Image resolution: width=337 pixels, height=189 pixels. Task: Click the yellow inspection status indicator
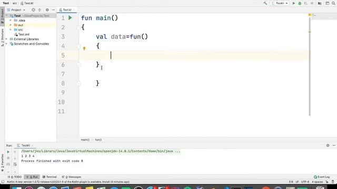coord(310,15)
